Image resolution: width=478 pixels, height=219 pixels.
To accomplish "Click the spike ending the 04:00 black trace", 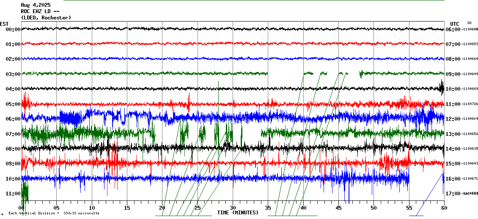I will tap(442, 88).
